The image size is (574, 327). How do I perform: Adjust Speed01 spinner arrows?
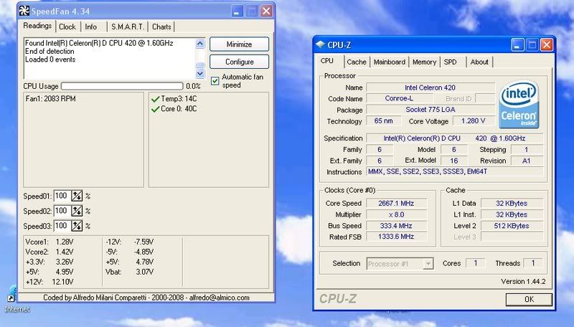(77, 196)
